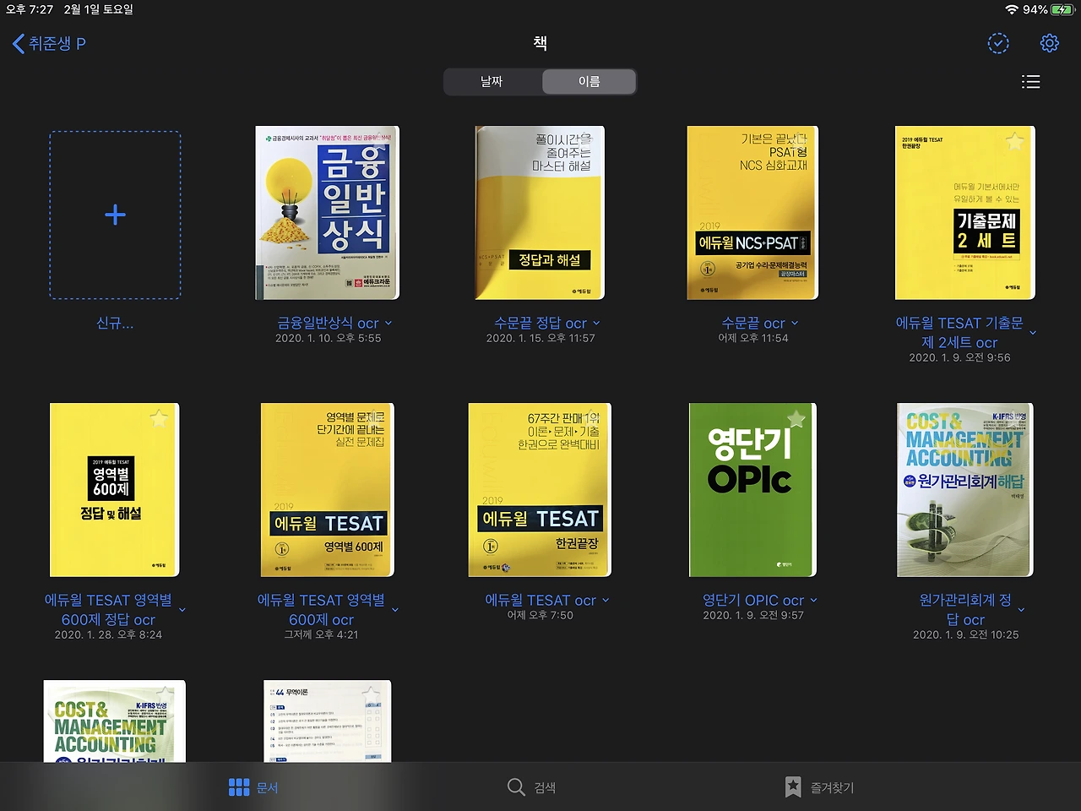
Task: Expand options chevron for 금융일반상식 ocr
Action: (x=388, y=324)
